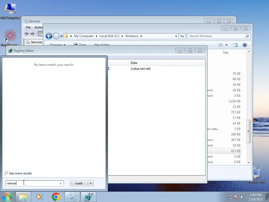The width and height of the screenshot is (269, 202).
Task: Open Google Chrome from the taskbar
Action: tap(56, 197)
